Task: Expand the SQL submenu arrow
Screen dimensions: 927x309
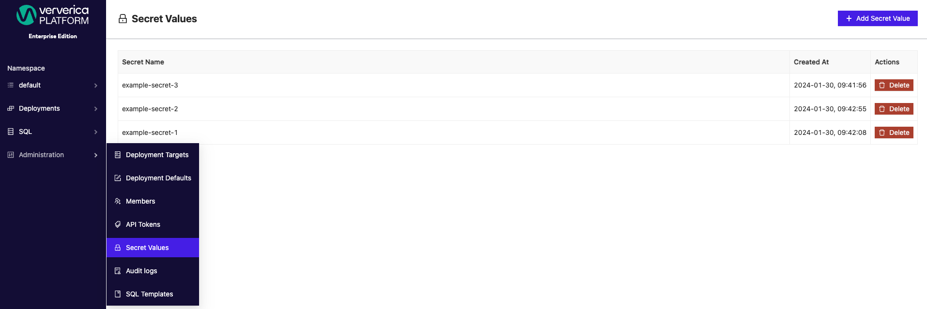Action: [96, 132]
